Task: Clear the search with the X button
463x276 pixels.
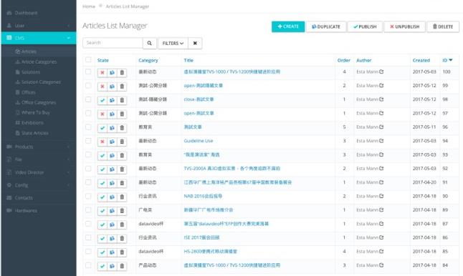Action: (195, 44)
